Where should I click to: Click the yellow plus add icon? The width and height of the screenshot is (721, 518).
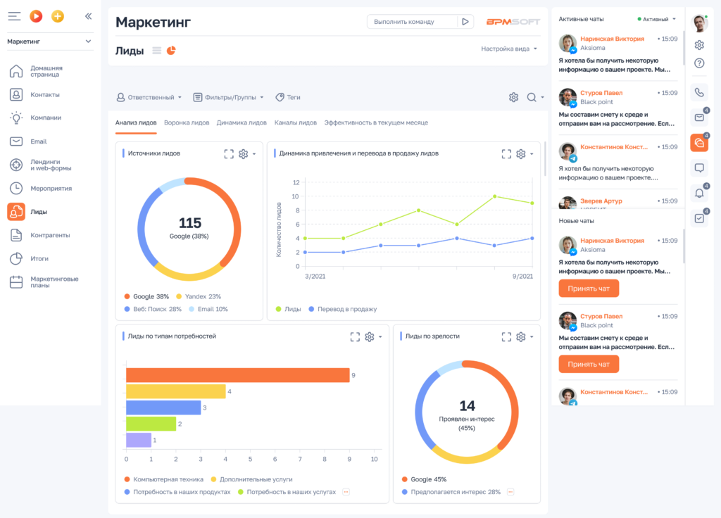(58, 16)
